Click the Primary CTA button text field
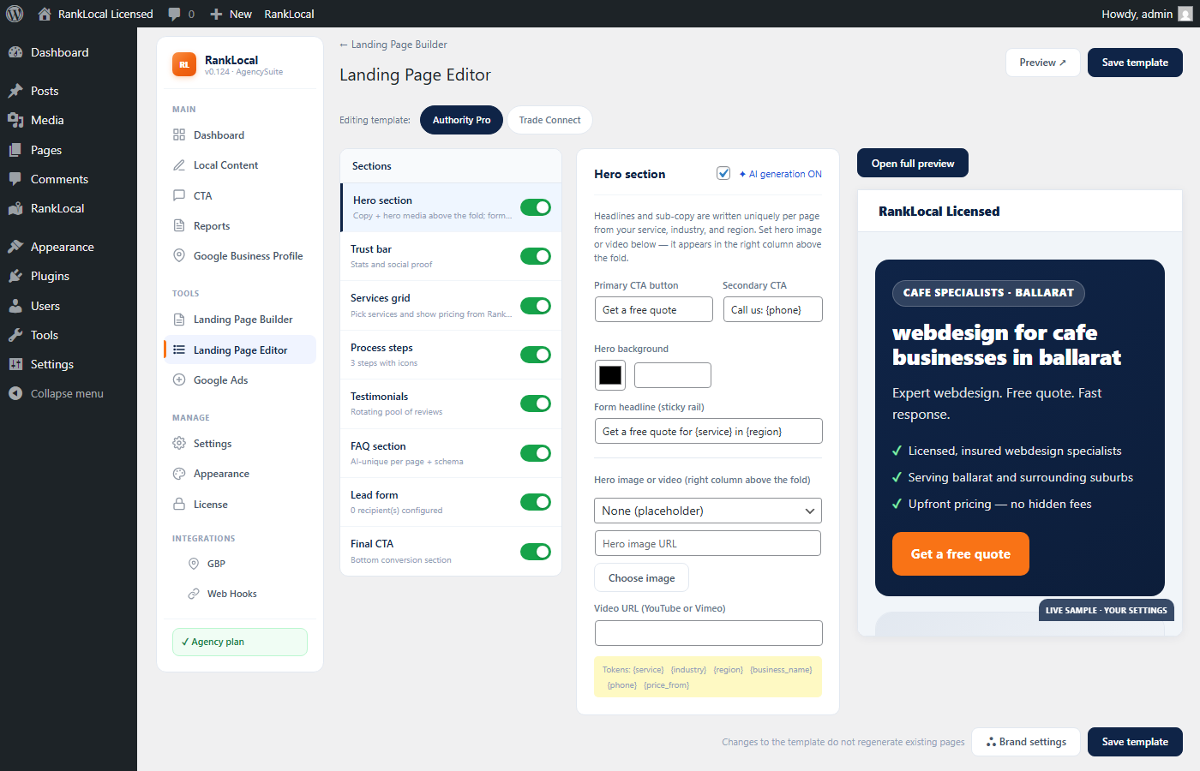The height and width of the screenshot is (771, 1200). pos(654,309)
